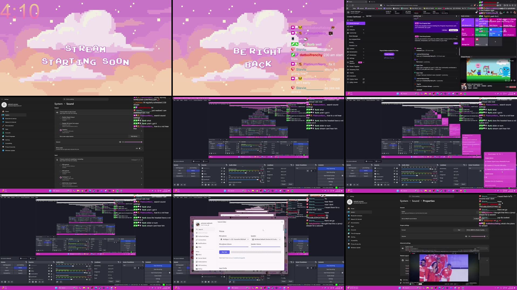Click Mic Test button in Discord
Viewport: 517px width, 290px height.
[x=224, y=252]
